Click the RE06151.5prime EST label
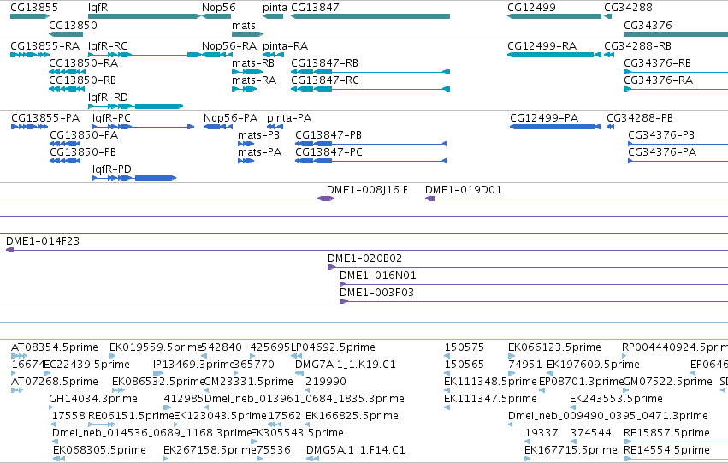This screenshot has width=728, height=463. coord(131,416)
